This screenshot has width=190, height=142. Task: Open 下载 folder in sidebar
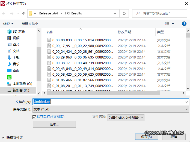tap(13, 58)
